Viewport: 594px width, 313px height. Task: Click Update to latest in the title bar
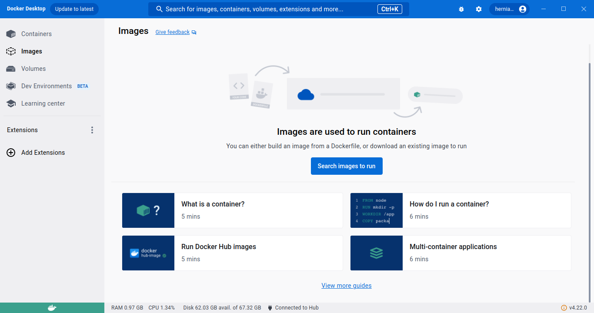[x=74, y=9]
